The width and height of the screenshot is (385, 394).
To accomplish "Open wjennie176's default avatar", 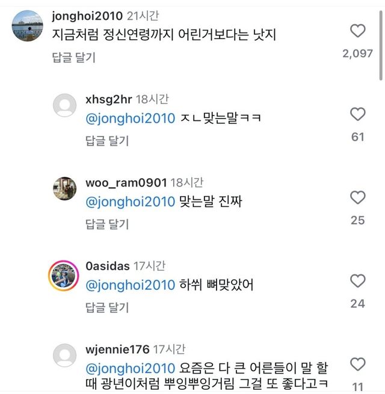I will pyautogui.click(x=65, y=356).
